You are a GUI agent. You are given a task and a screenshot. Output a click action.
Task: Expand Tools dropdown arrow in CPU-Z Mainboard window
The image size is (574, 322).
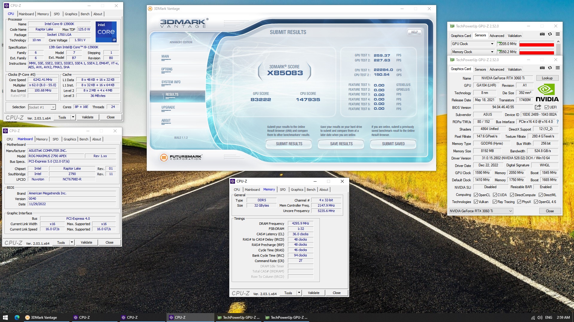pyautogui.click(x=72, y=242)
